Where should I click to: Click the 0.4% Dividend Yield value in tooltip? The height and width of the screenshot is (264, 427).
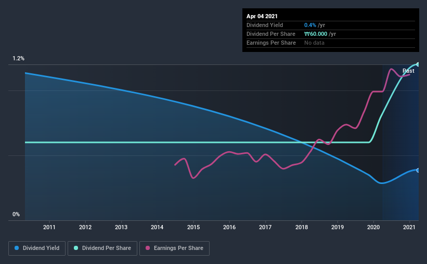pyautogui.click(x=310, y=25)
